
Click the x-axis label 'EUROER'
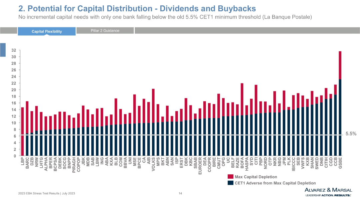tap(200, 166)
